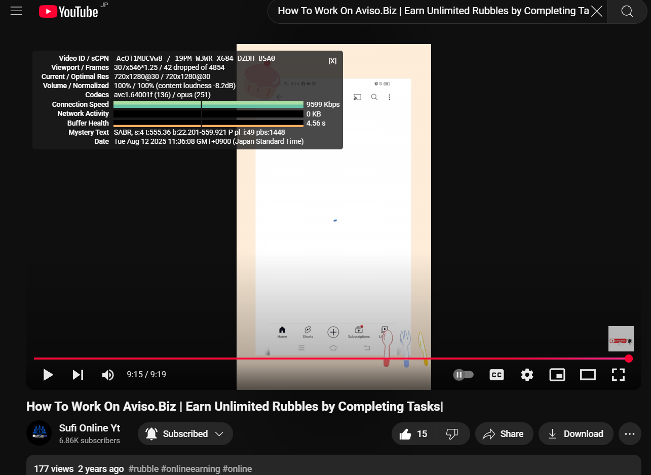Go to YouTube home via logo
The width and height of the screenshot is (651, 475).
tap(68, 11)
